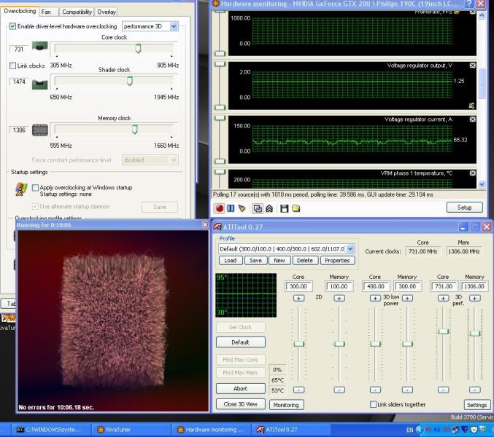Screen dimensions: 494x437
Task: Open profile Properties in ATITool
Action: [x=337, y=260]
